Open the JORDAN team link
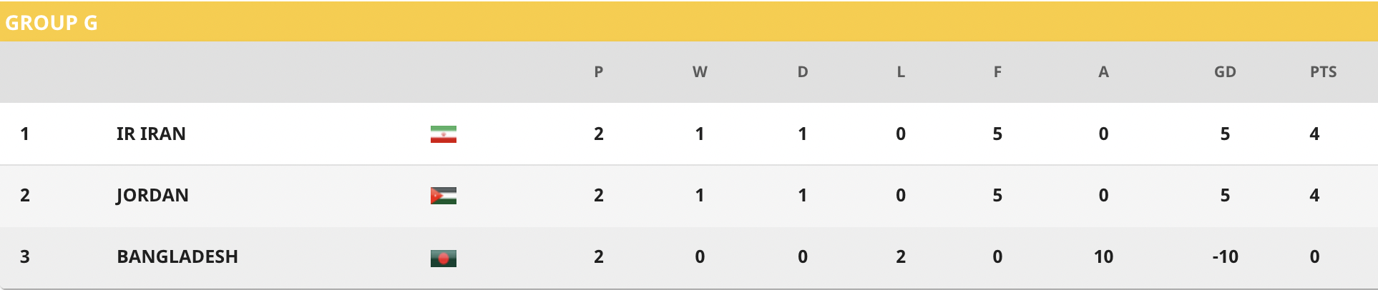Image resolution: width=1378 pixels, height=290 pixels. point(152,195)
